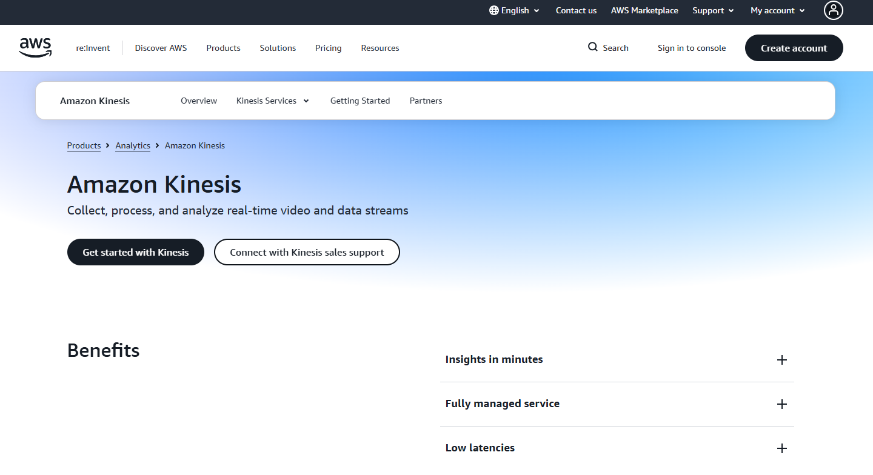The height and width of the screenshot is (475, 873).
Task: Open the Resources menu
Action: tap(380, 48)
